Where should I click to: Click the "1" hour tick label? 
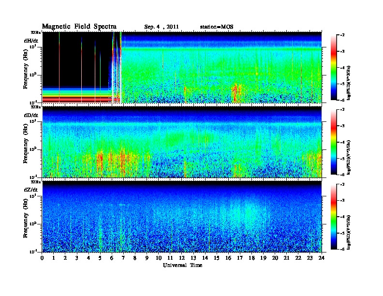(x=54, y=258)
